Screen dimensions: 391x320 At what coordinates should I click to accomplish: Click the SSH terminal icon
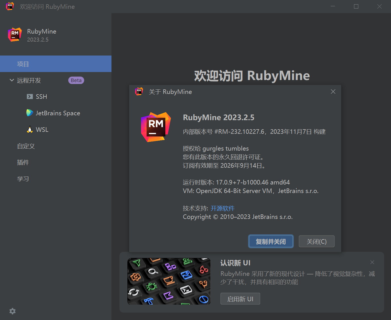coord(30,97)
